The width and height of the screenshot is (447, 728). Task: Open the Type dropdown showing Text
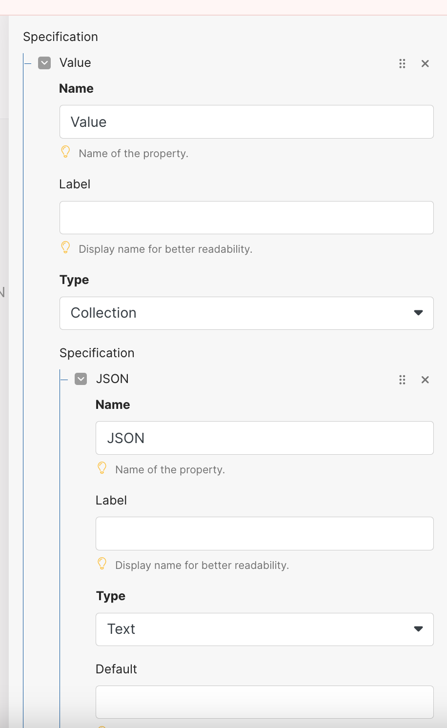(x=264, y=629)
